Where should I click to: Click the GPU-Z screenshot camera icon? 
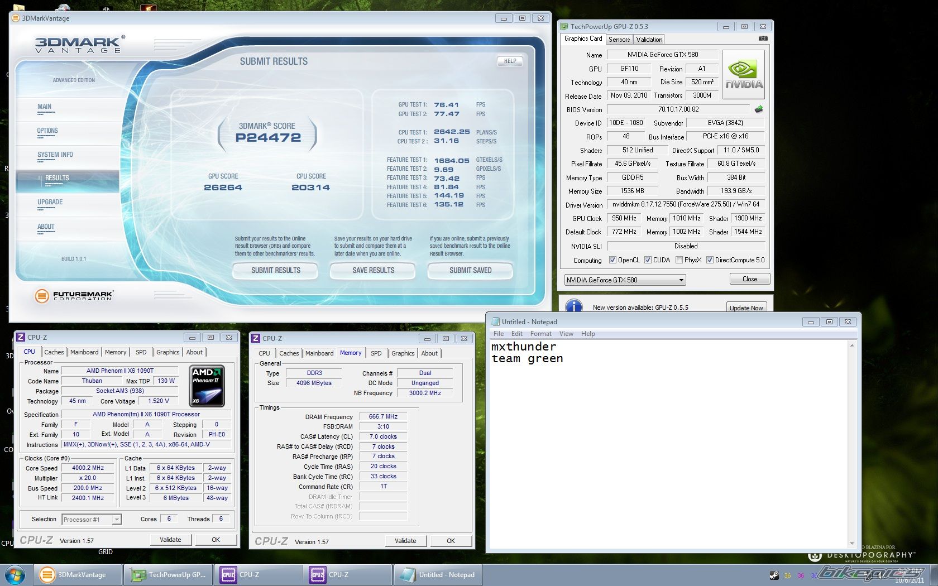tap(763, 39)
